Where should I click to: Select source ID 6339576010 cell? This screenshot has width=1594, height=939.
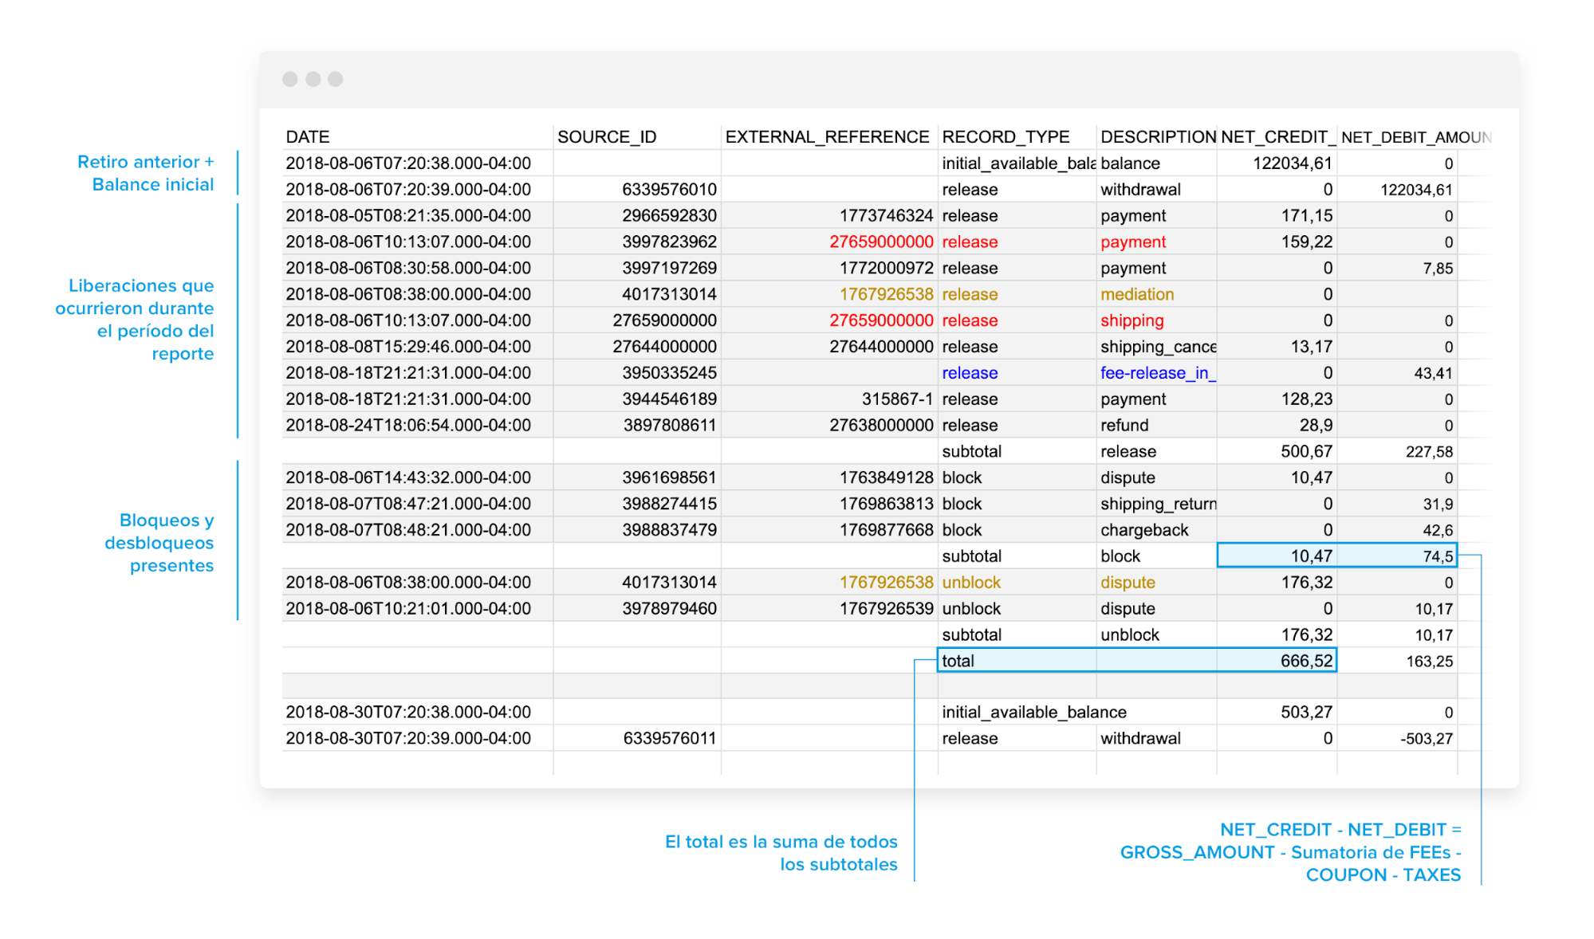coord(637,190)
